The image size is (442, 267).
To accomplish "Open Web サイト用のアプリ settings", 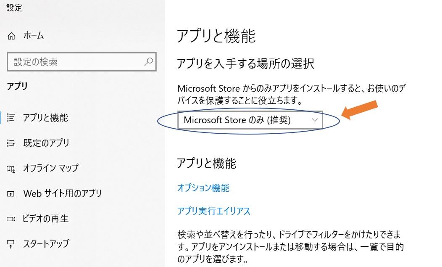I will [x=63, y=193].
